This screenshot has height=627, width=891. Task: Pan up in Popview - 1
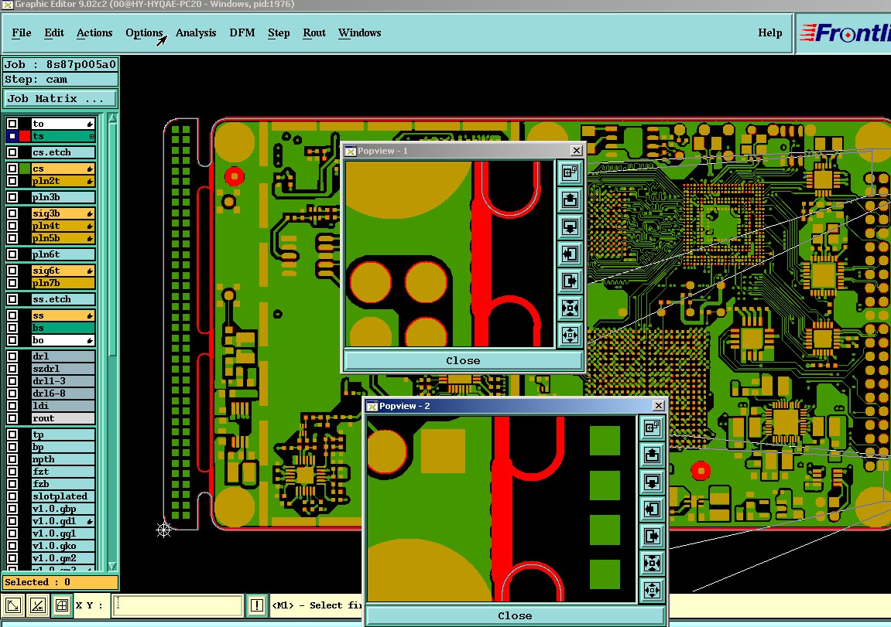point(570,199)
